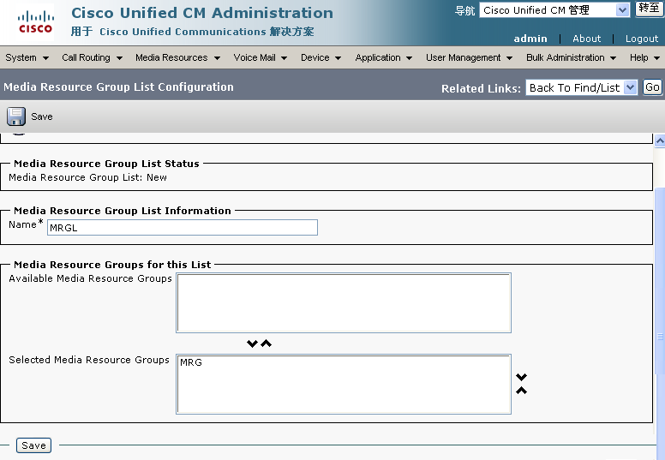Move selected group down to Available list
This screenshot has width=665, height=460.
(x=252, y=344)
